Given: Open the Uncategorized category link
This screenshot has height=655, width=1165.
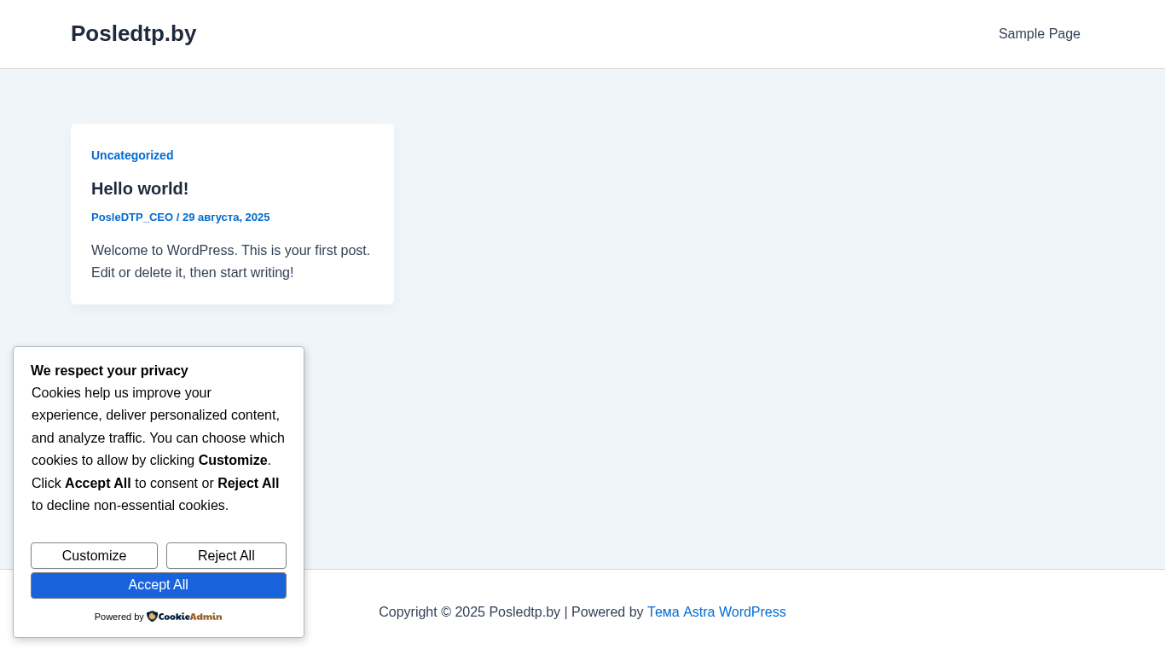Looking at the screenshot, I should pyautogui.click(x=132, y=155).
